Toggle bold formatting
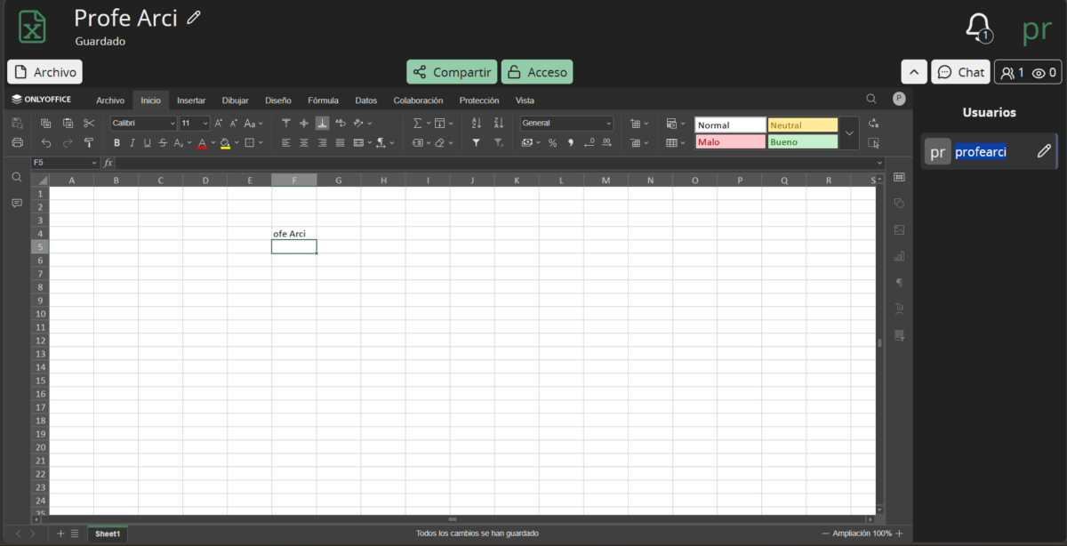Image resolution: width=1067 pixels, height=546 pixels. click(116, 142)
